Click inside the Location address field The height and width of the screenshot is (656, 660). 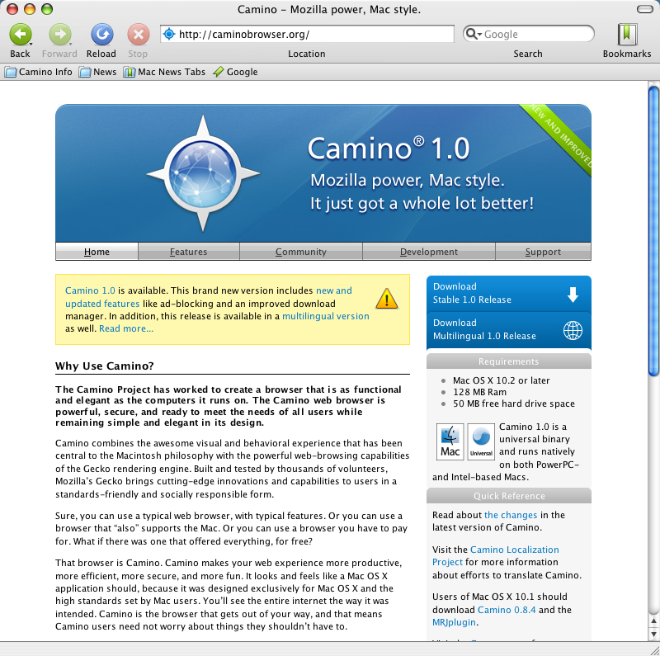[305, 34]
